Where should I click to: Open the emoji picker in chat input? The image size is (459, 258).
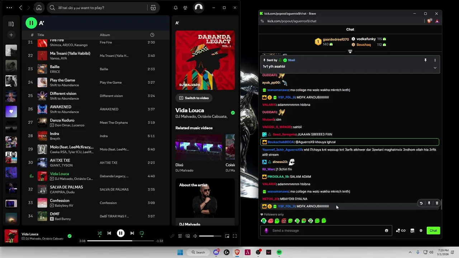(x=386, y=230)
